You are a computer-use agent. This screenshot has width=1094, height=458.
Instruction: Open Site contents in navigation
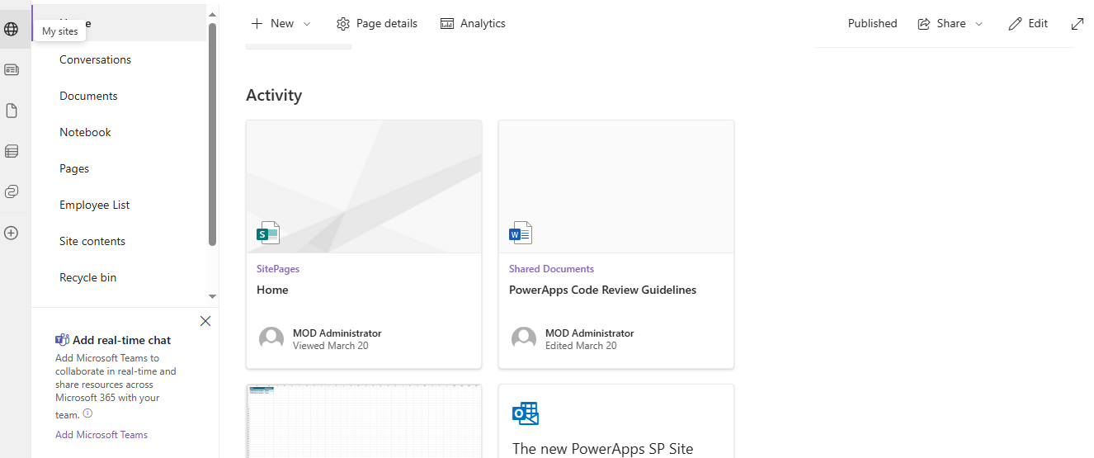pos(92,241)
